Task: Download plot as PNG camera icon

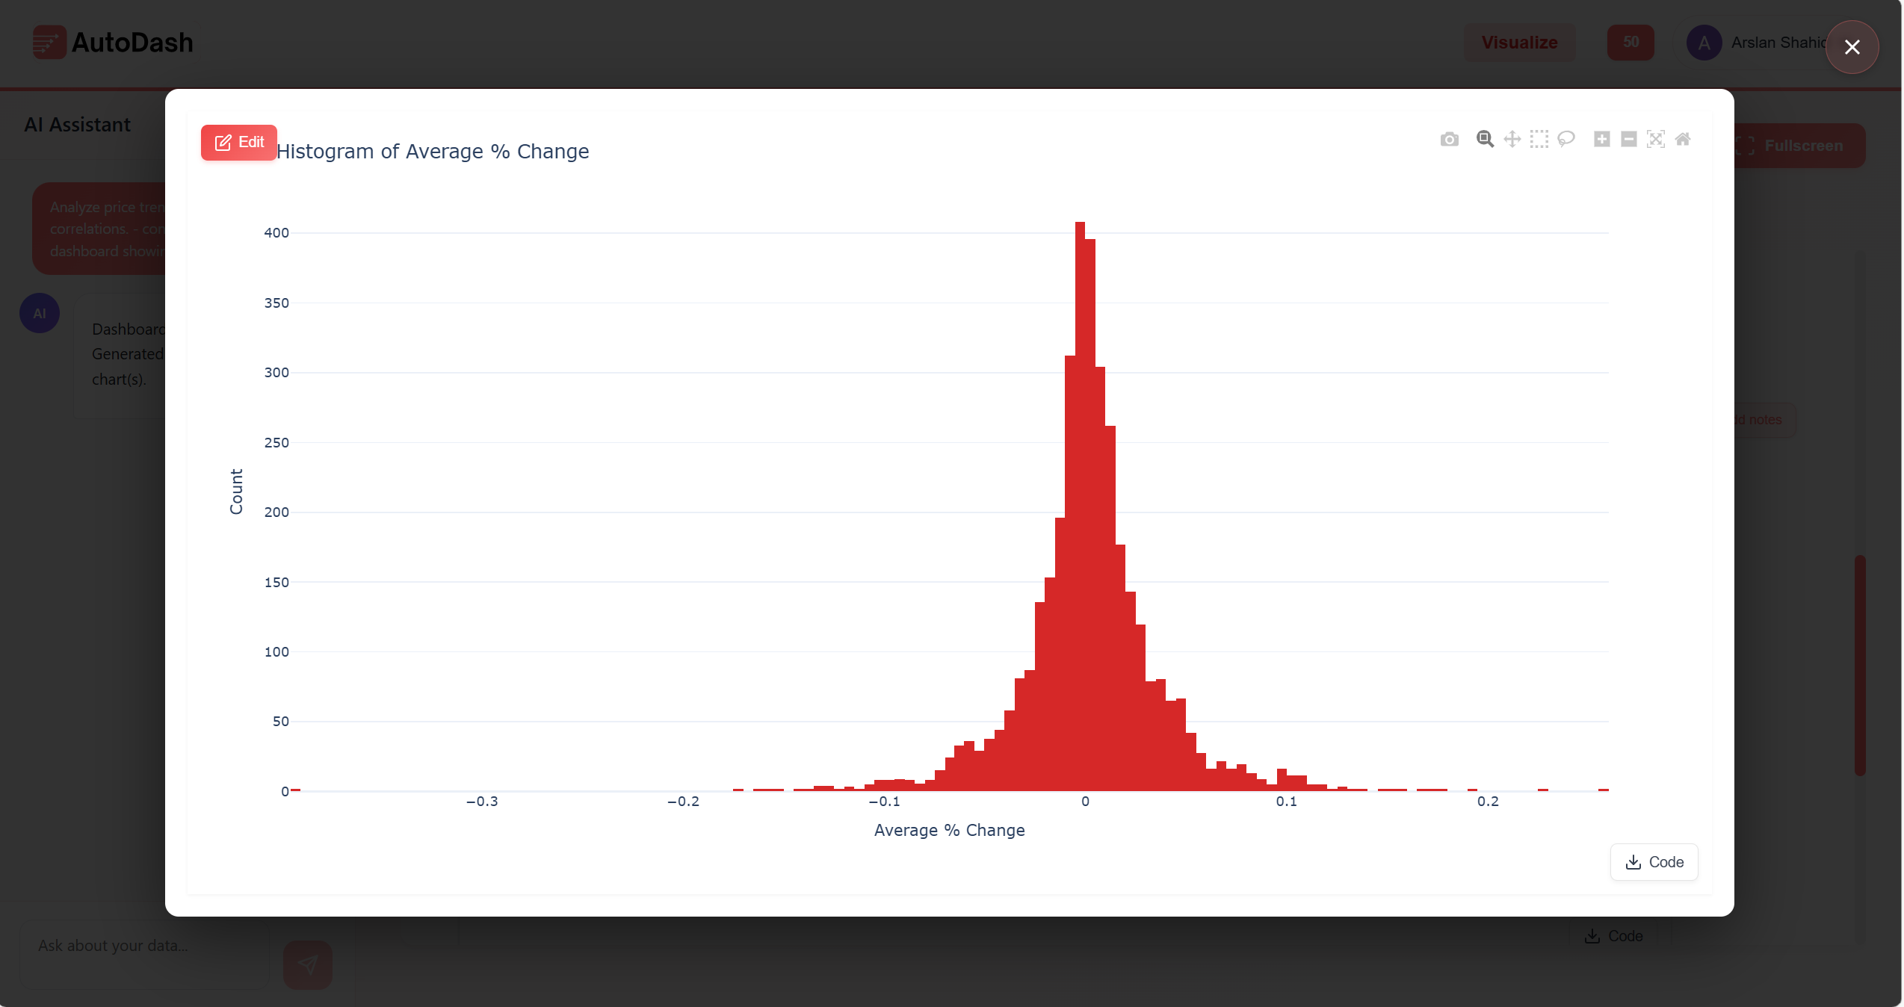Action: tap(1449, 140)
